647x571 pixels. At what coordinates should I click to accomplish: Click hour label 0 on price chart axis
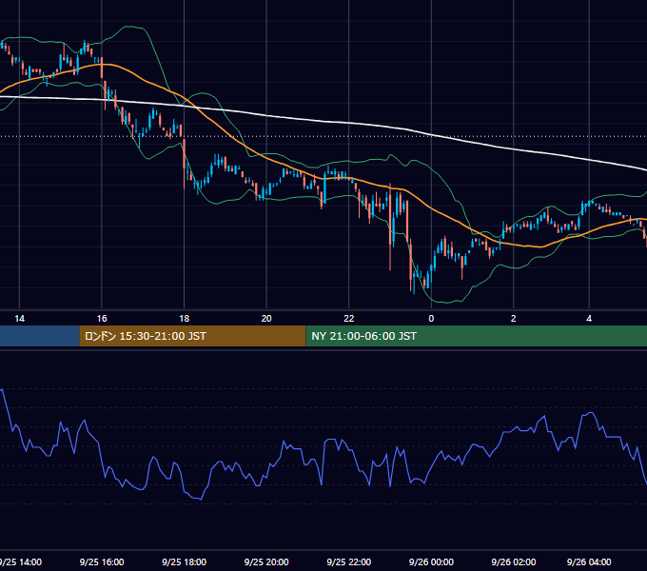pos(431,319)
